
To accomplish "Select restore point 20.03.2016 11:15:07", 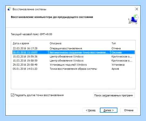I will 74,52.
